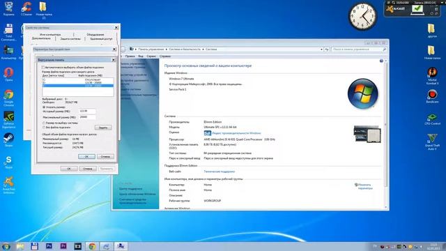Click the refresh button beside the address bar
The image size is (446, 251).
pos(327,50)
